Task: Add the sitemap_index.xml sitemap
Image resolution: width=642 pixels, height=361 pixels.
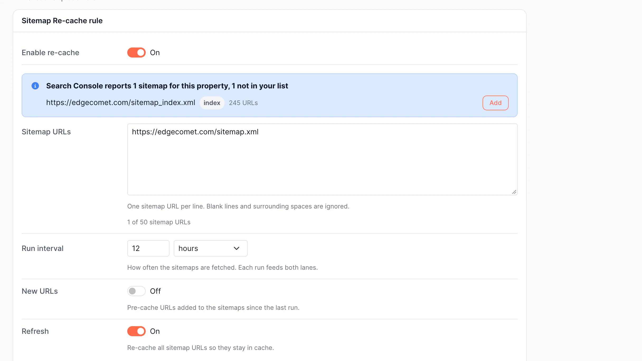Action: tap(495, 103)
